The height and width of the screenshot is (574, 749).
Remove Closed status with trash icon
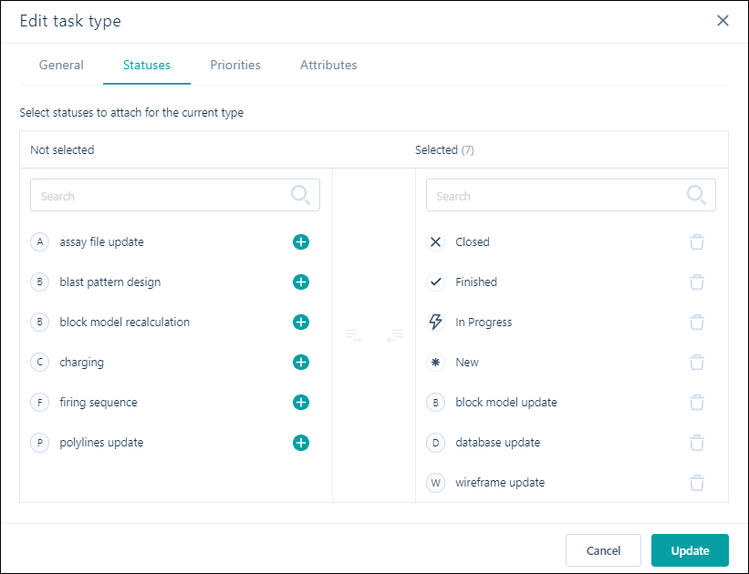(x=697, y=242)
